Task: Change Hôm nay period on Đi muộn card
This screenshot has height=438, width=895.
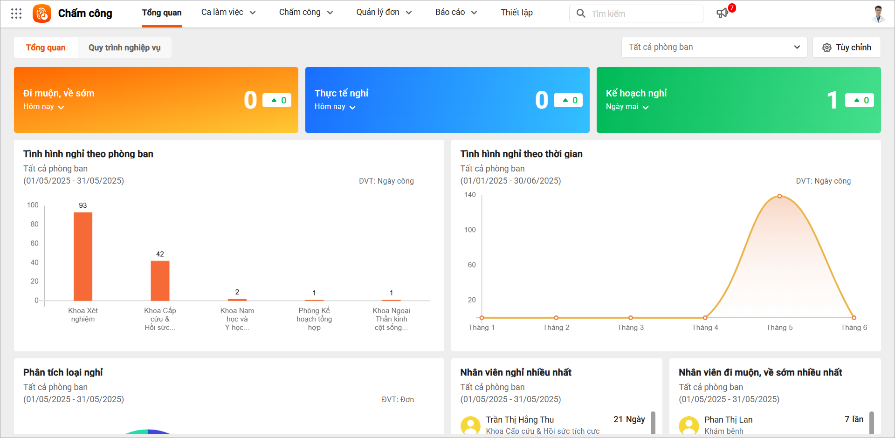Action: 43,107
